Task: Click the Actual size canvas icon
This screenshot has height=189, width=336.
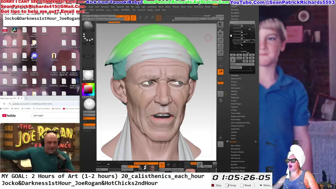Action: [x=220, y=47]
